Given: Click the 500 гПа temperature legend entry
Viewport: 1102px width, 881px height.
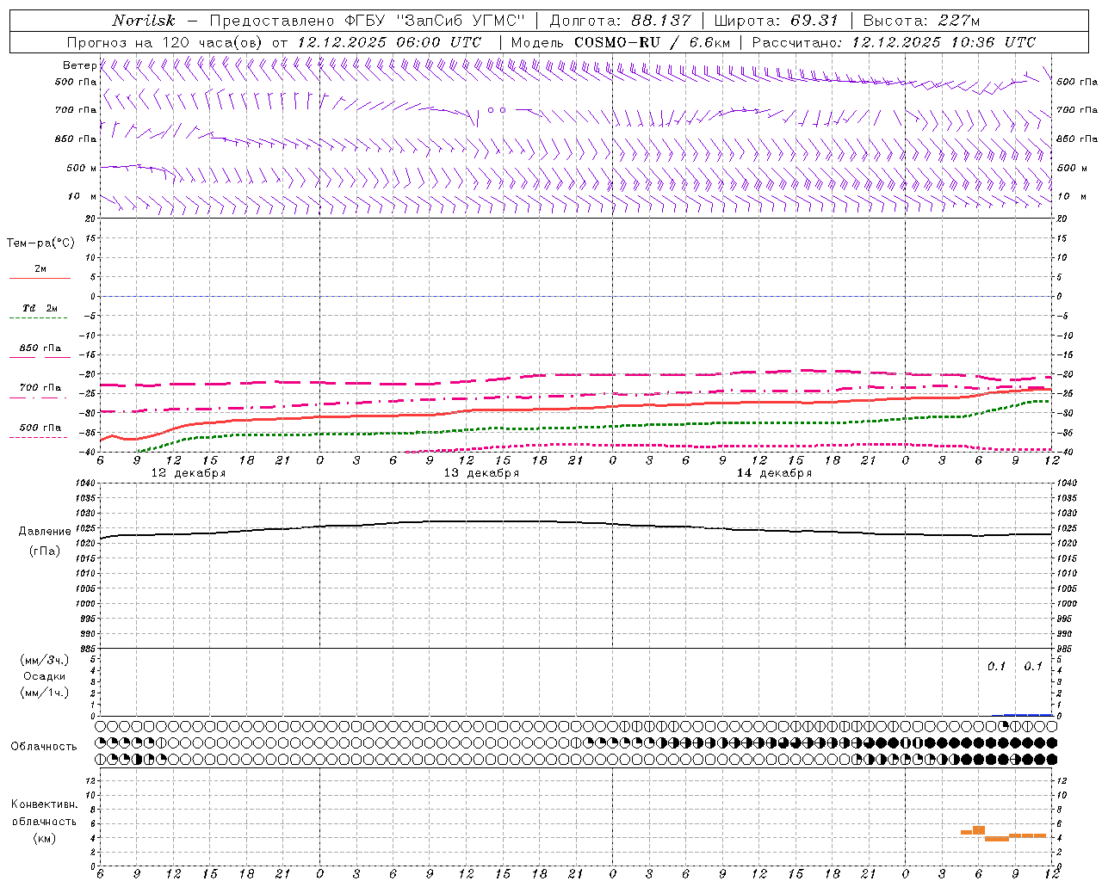Looking at the screenshot, I should point(40,428).
